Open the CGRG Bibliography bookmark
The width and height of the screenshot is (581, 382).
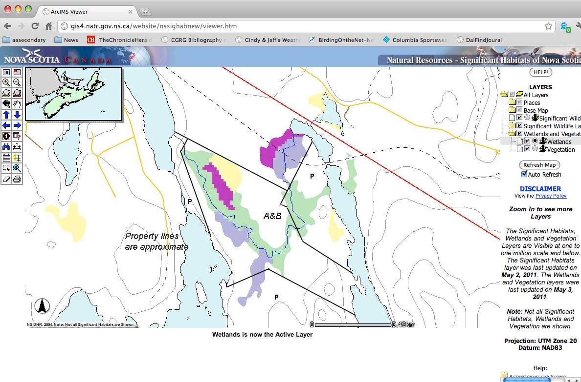(x=194, y=40)
